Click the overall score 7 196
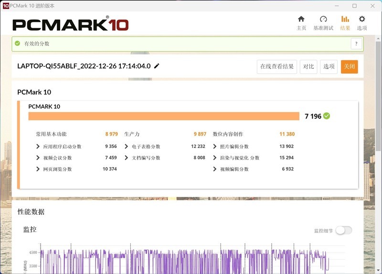This screenshot has height=274, width=382. (313, 116)
